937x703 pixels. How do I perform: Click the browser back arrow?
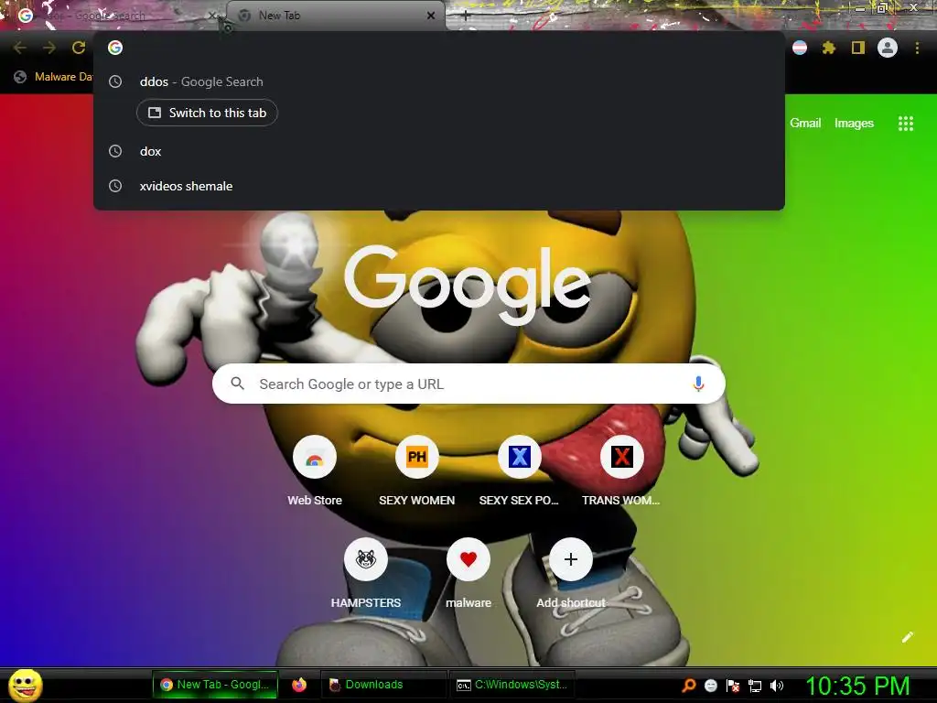coord(20,48)
